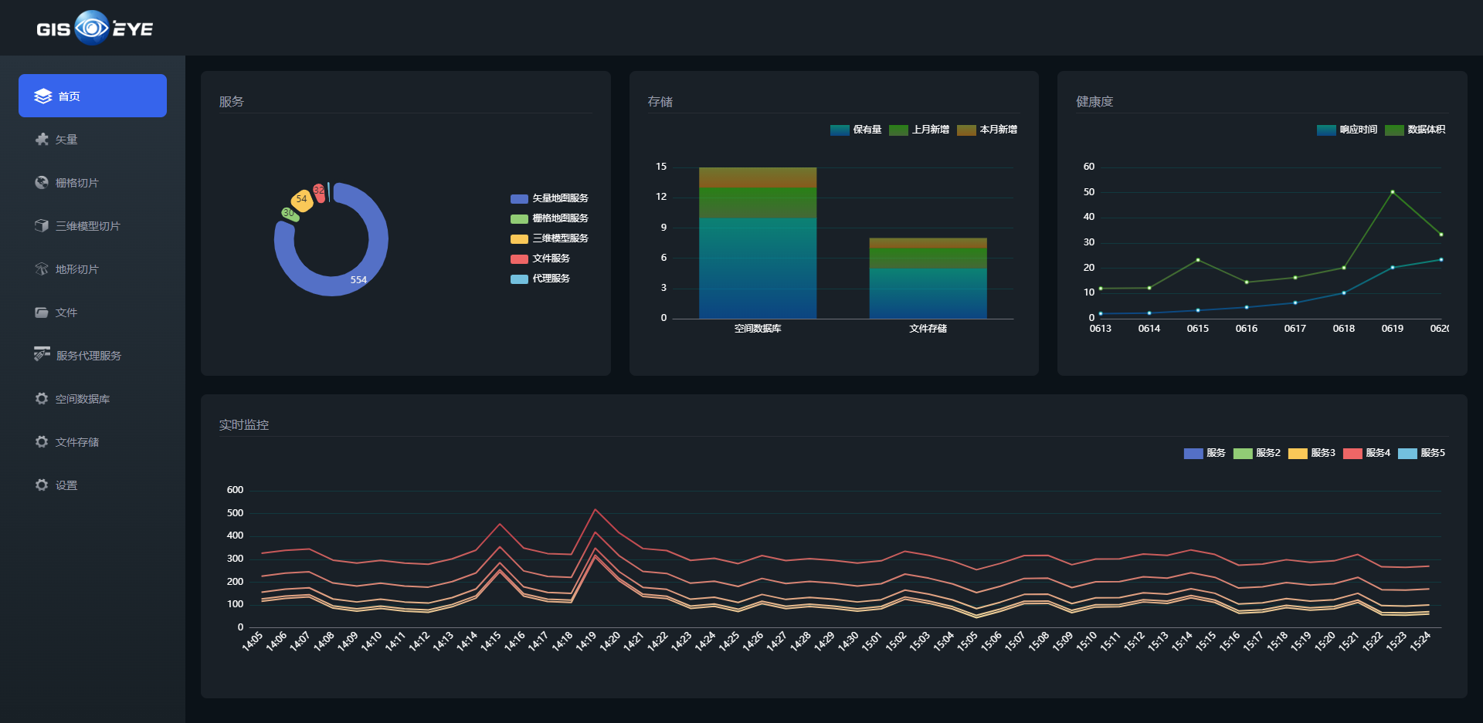Click the 15:01 time axis label
1483x723 pixels.
(x=873, y=641)
